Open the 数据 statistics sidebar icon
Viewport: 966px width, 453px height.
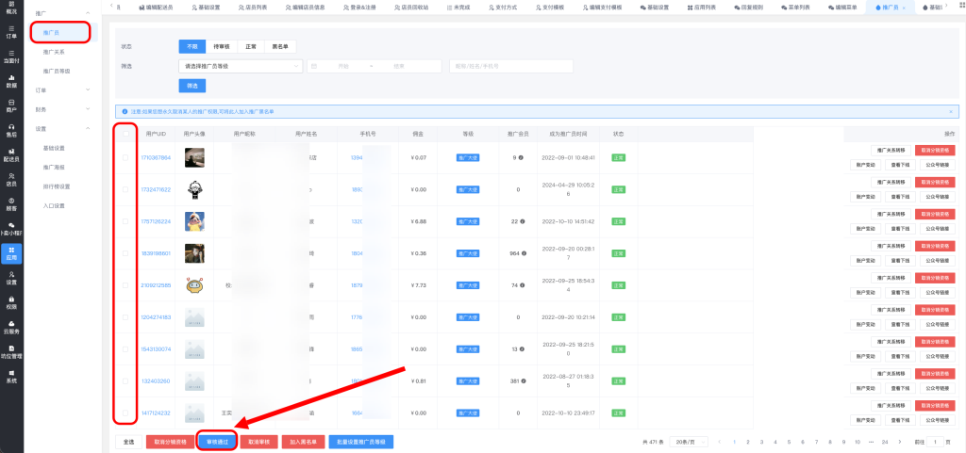[11, 81]
